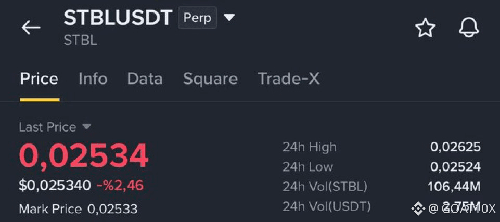Expand the STBLUSDT pair selector arrow
The height and width of the screenshot is (222, 500).
(x=229, y=18)
